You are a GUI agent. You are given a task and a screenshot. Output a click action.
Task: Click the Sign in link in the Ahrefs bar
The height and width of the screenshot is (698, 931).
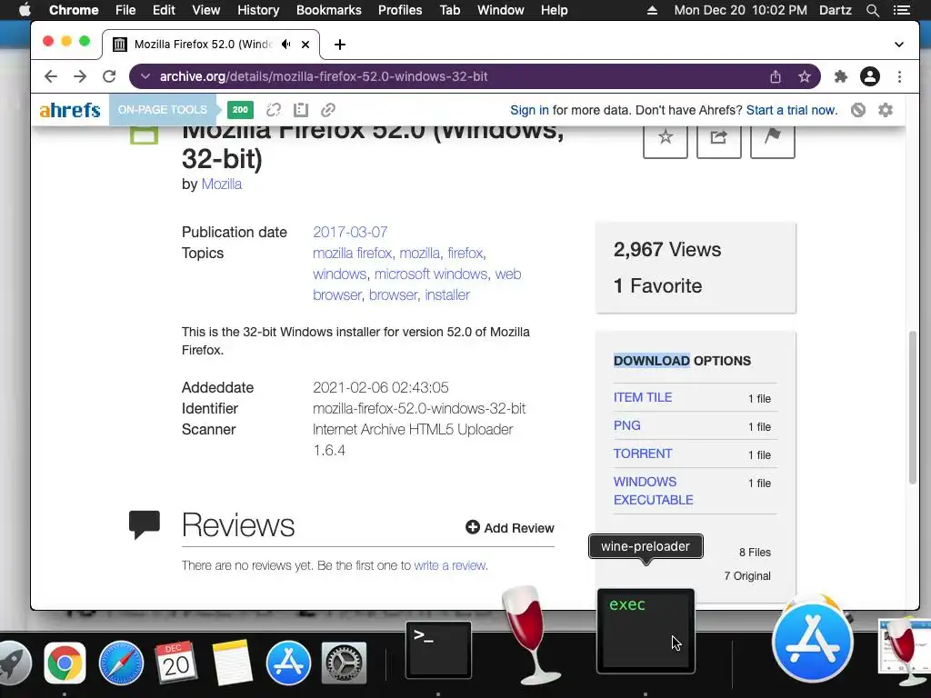(x=529, y=110)
